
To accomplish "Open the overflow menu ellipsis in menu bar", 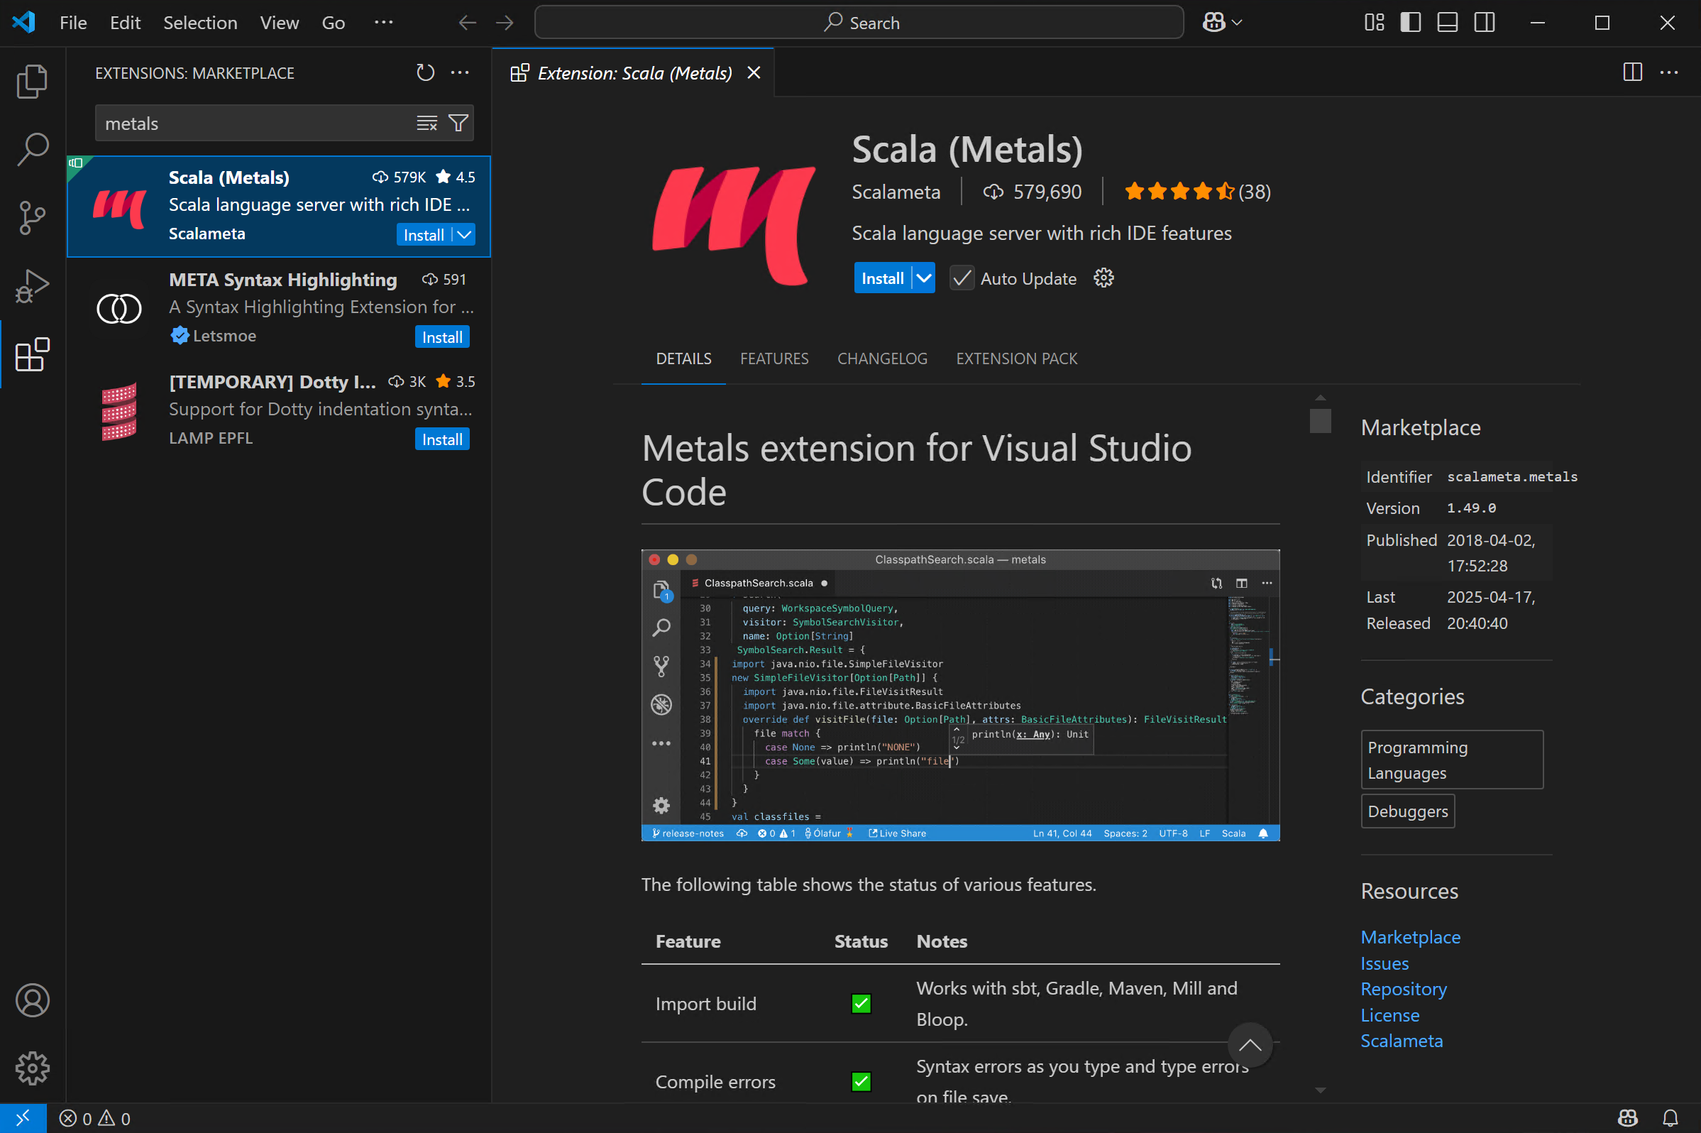I will [383, 23].
